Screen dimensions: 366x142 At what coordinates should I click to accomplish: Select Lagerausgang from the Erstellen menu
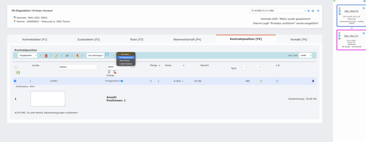[x=126, y=64]
